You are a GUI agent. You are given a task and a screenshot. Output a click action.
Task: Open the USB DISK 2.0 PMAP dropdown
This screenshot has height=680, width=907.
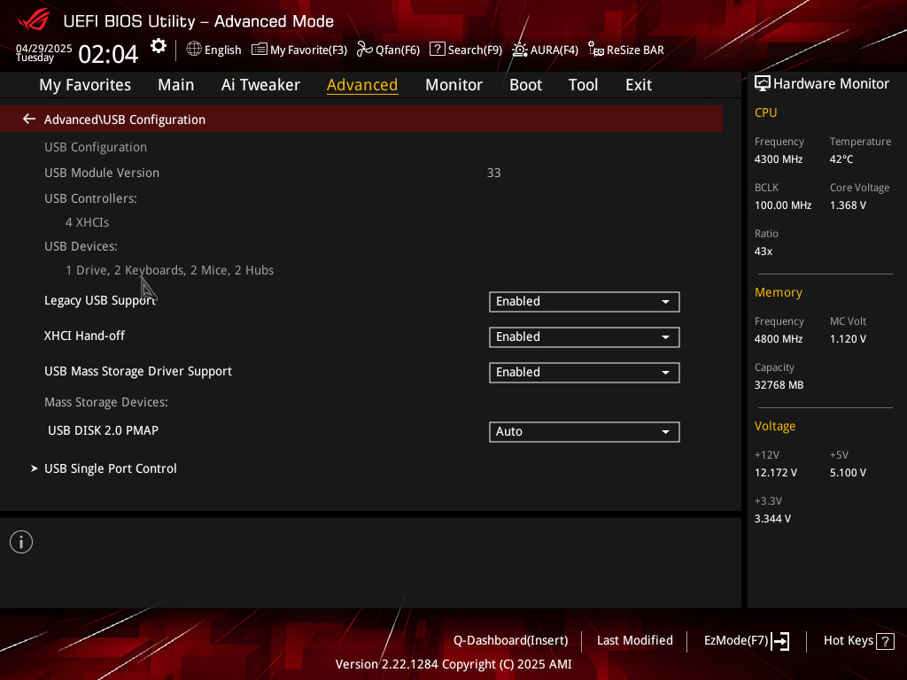[585, 432]
